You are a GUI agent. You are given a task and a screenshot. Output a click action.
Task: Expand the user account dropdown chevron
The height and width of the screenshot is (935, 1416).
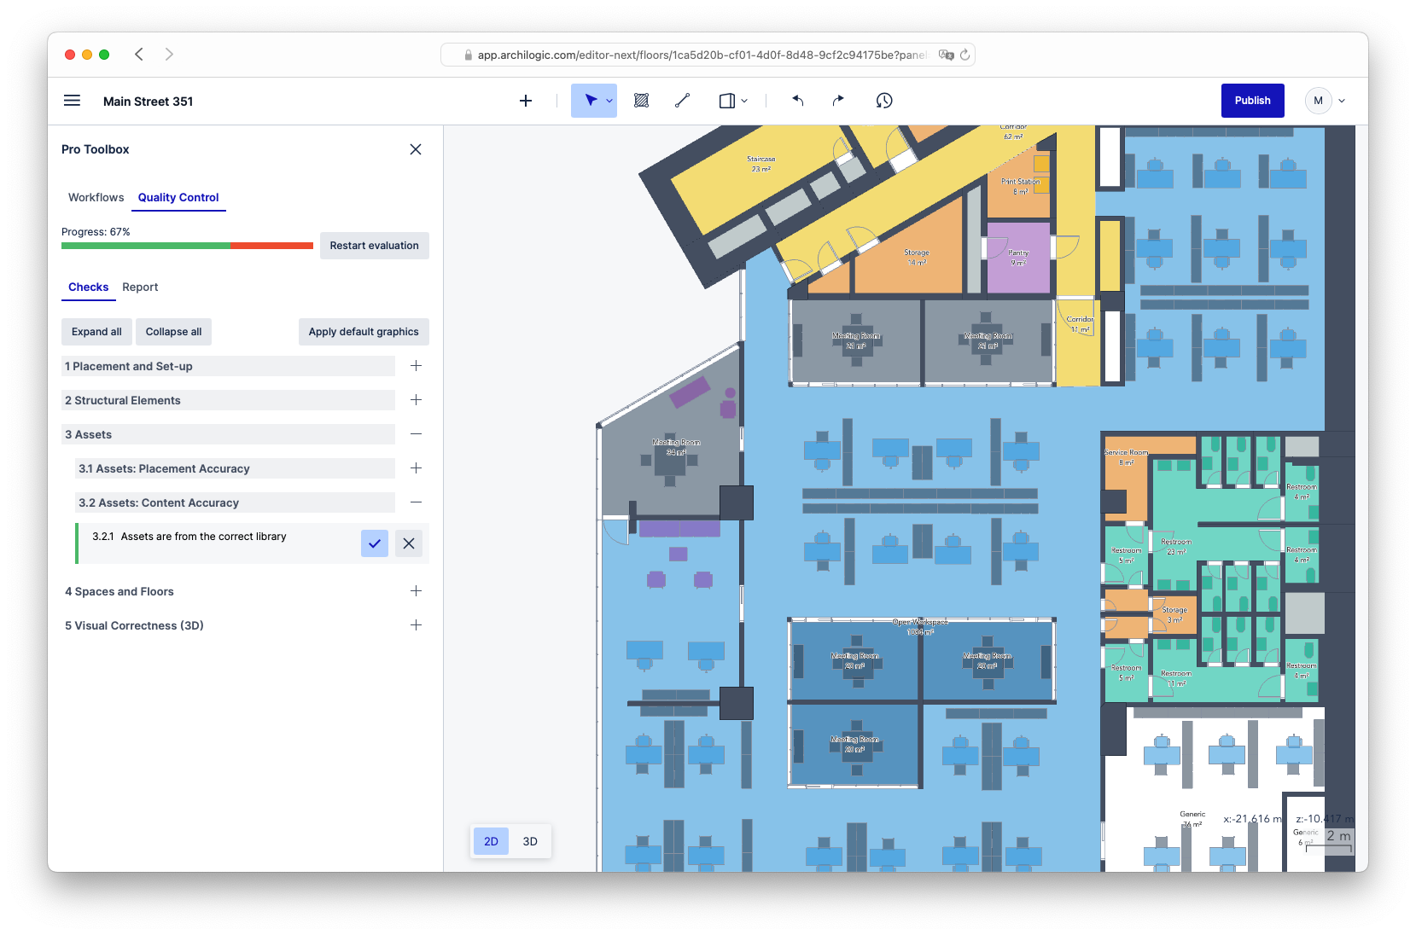(1342, 101)
